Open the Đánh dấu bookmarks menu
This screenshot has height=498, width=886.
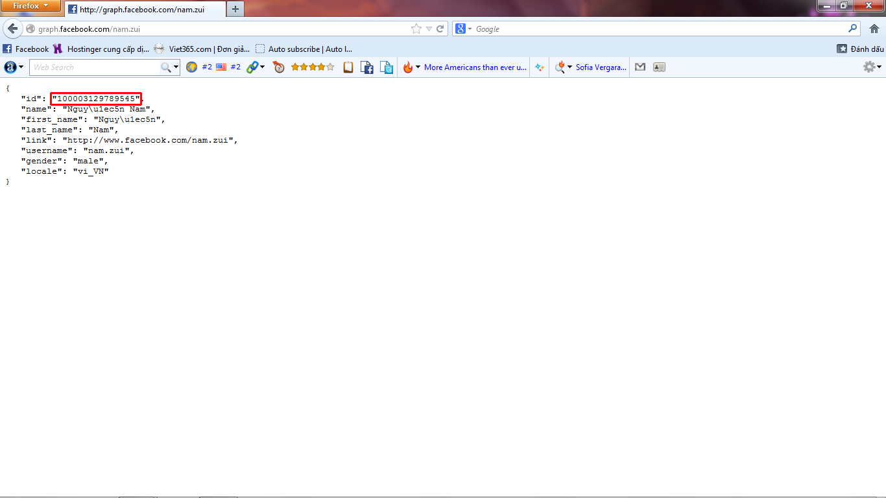pos(861,49)
